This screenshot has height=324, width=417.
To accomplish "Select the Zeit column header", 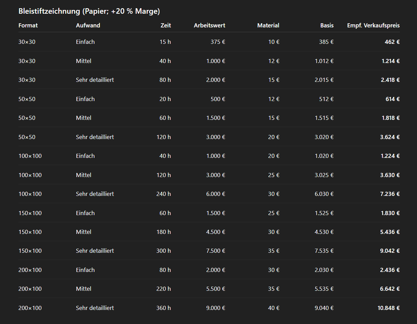I will click(x=166, y=25).
